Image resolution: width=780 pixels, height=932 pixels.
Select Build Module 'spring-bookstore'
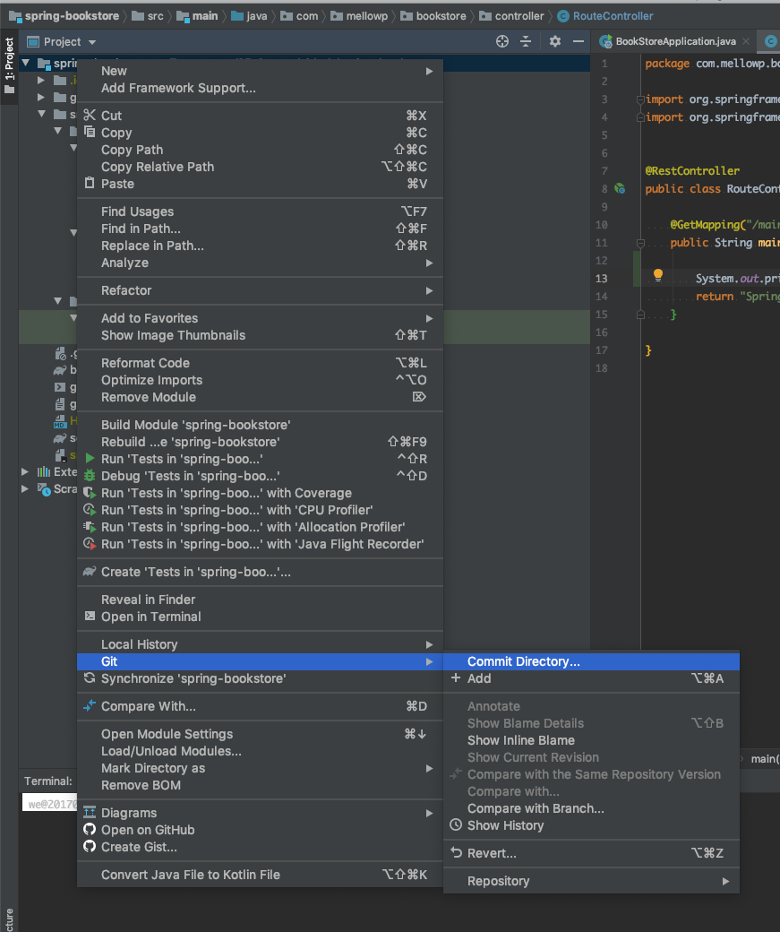point(195,425)
